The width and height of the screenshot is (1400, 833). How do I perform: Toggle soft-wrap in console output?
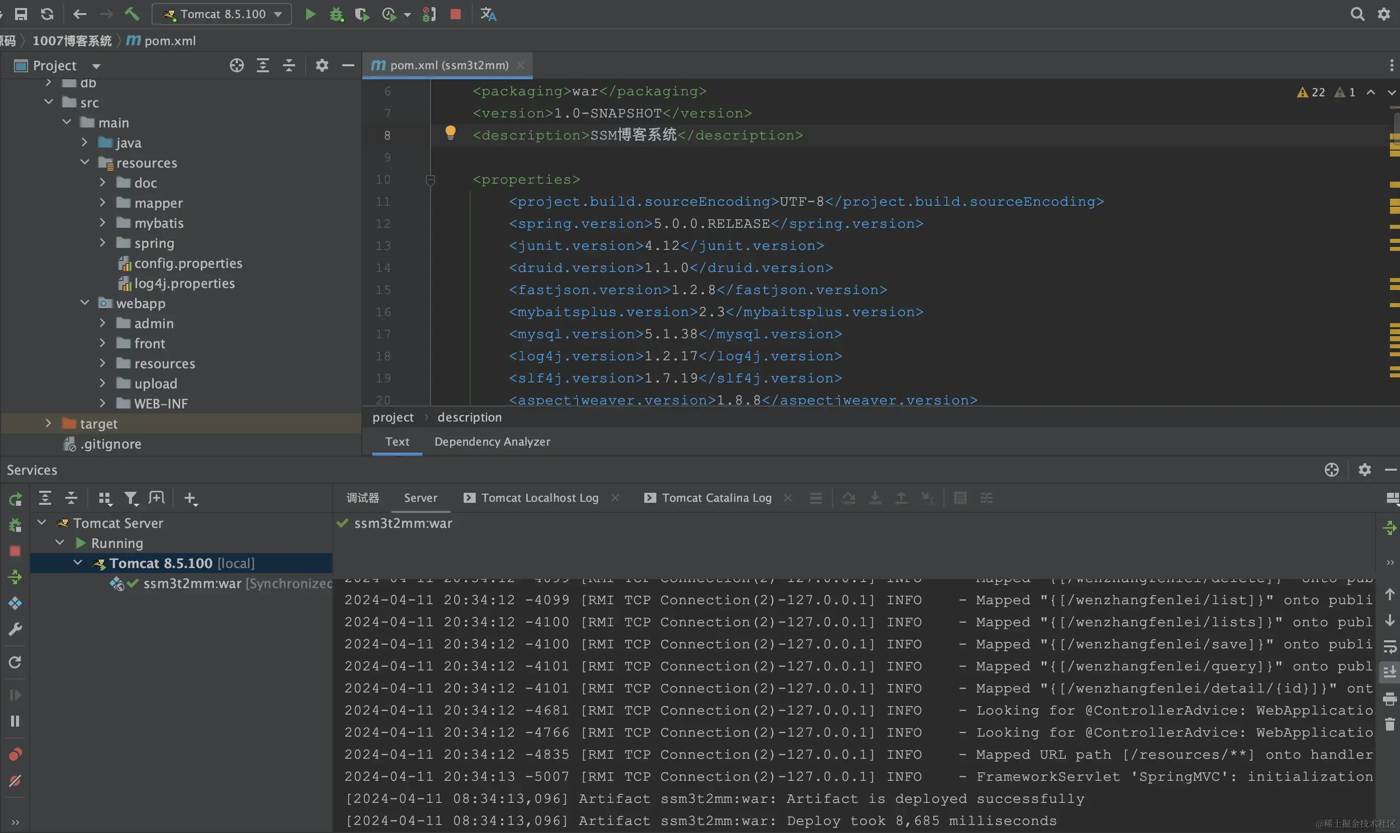[x=1389, y=647]
